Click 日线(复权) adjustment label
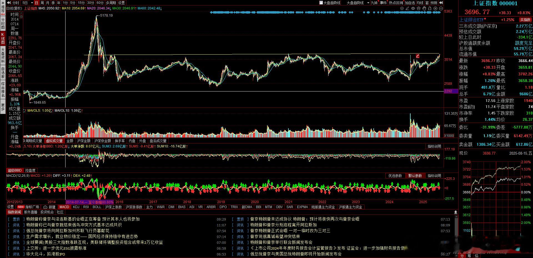 tap(14, 8)
